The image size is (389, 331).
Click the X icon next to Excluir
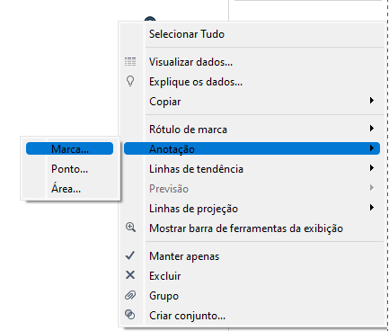click(x=130, y=275)
